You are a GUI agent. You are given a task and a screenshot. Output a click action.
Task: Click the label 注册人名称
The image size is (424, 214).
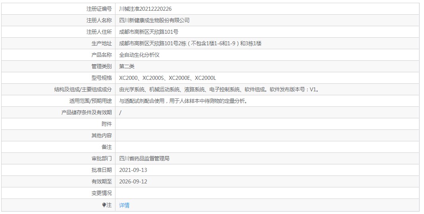tap(99, 21)
